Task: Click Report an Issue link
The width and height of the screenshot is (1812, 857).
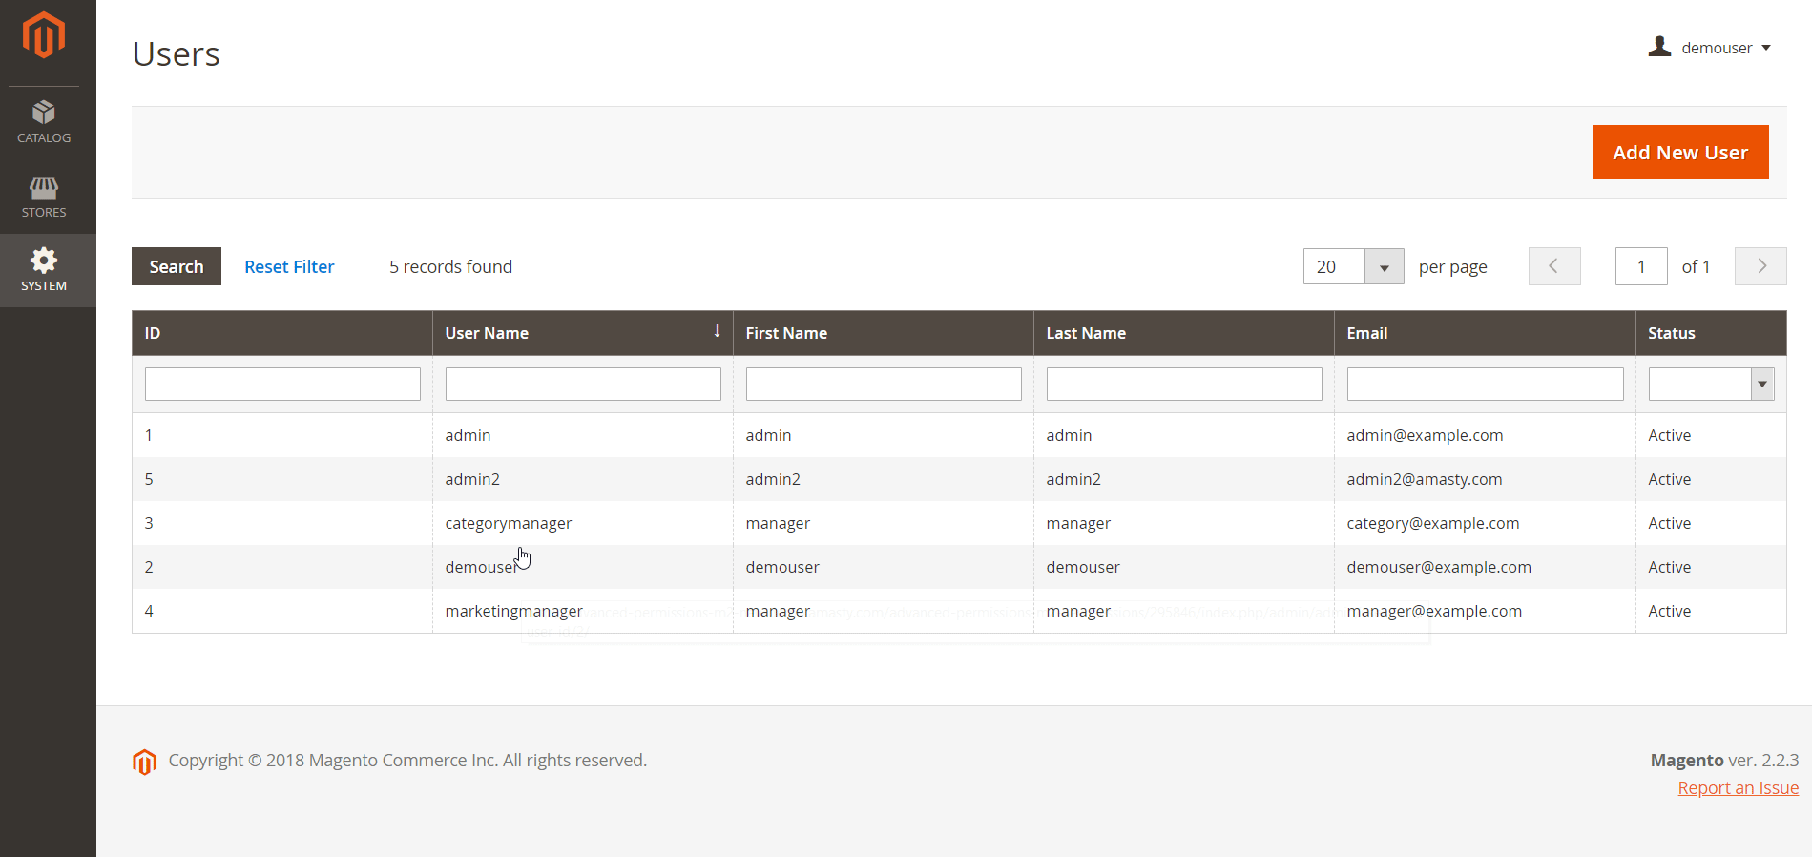Action: click(x=1738, y=788)
